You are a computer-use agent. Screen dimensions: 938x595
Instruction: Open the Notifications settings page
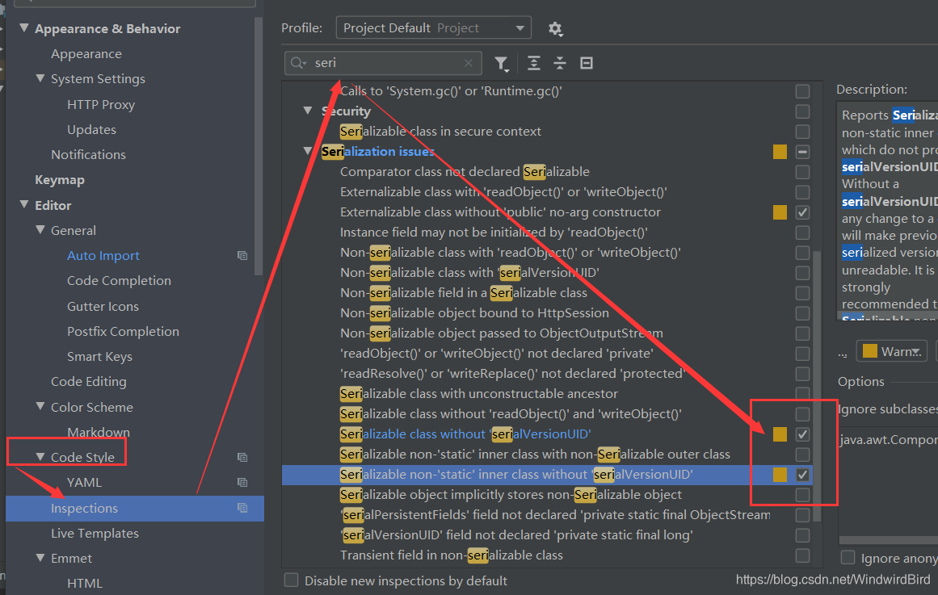click(x=89, y=155)
